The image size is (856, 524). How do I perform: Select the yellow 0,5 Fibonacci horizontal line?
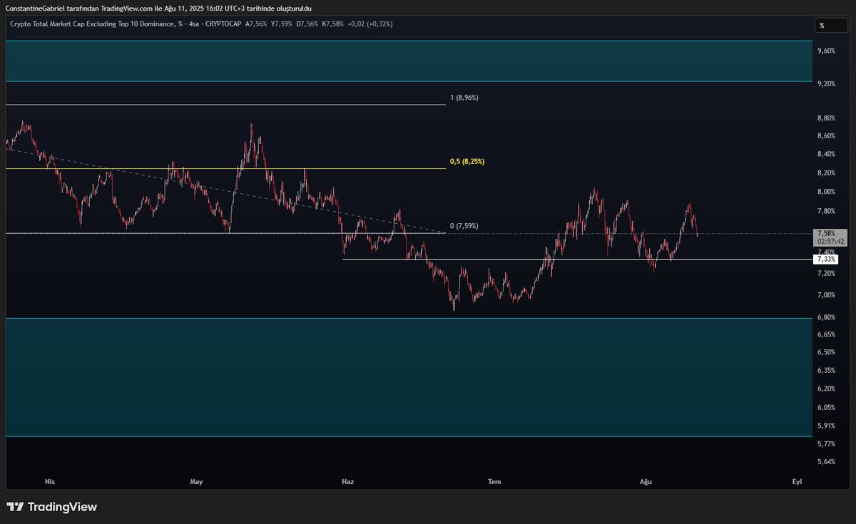pos(225,169)
